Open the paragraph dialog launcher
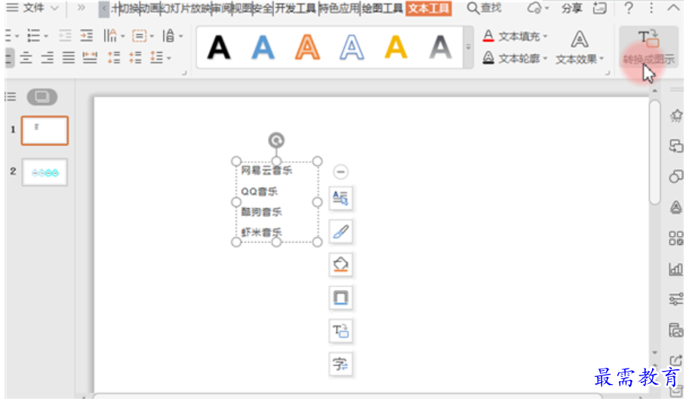The image size is (686, 401). point(184,73)
